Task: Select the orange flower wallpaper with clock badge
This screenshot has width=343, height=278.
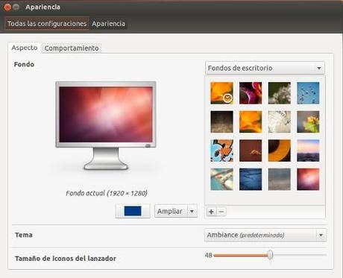Action: (221, 93)
